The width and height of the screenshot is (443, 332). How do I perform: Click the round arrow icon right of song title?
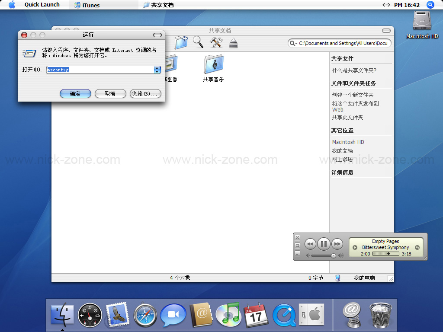[417, 248]
